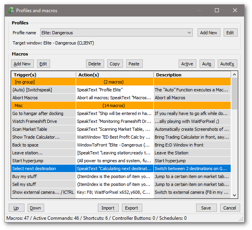Click the Export button

(x=132, y=208)
